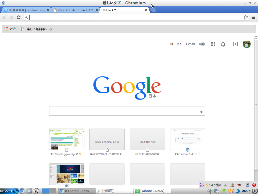
Task: Bookmark this page with the star icon
Action: [x=246, y=17]
